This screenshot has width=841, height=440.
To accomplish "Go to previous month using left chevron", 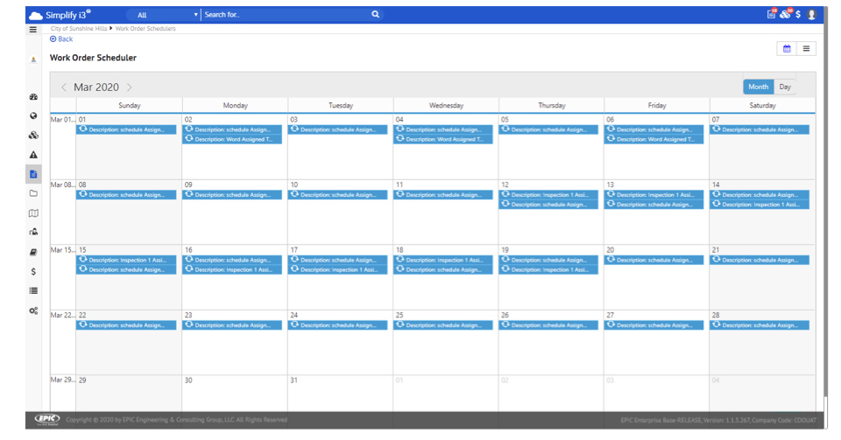I will click(64, 87).
